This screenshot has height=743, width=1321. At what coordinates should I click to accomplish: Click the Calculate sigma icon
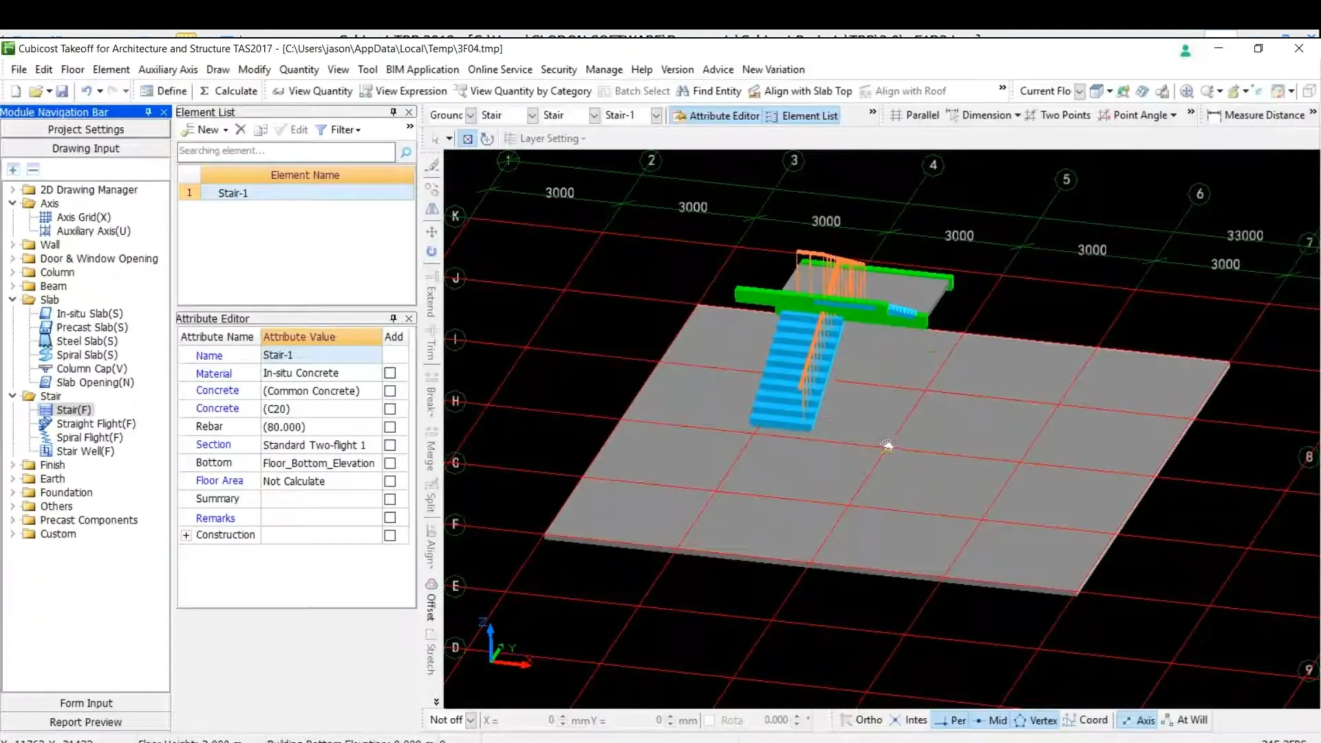204,91
